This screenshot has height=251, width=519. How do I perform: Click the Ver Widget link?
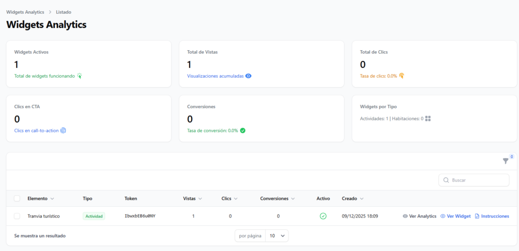click(455, 216)
